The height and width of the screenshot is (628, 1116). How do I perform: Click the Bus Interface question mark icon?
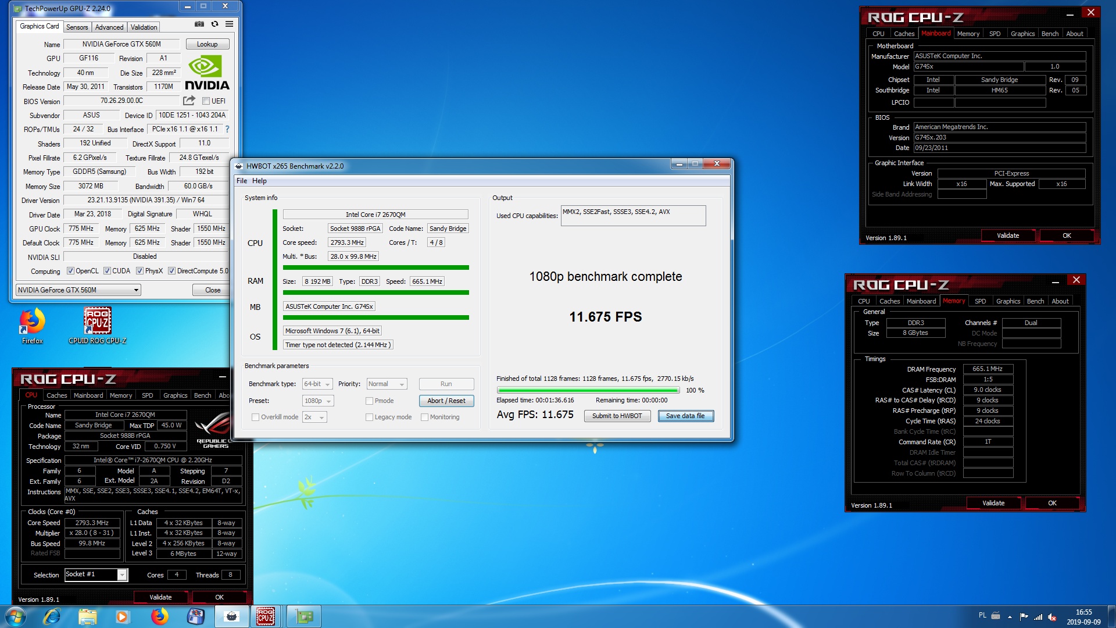pos(227,129)
